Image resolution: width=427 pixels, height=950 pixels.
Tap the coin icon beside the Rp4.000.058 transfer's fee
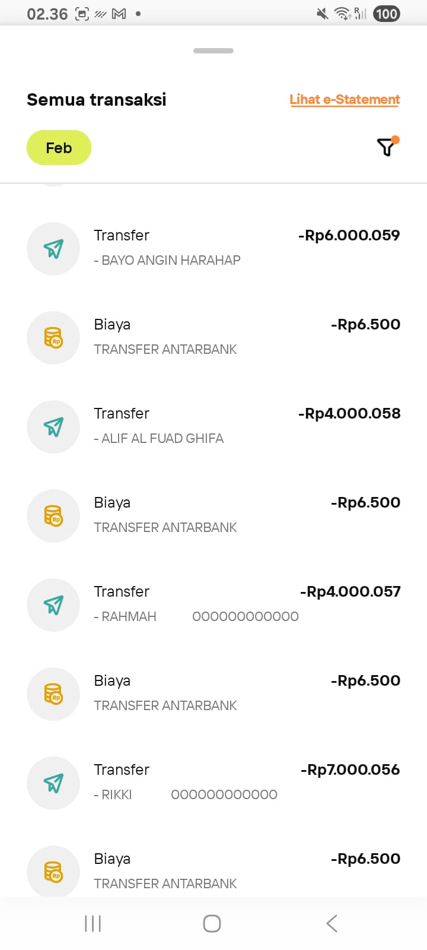(53, 516)
